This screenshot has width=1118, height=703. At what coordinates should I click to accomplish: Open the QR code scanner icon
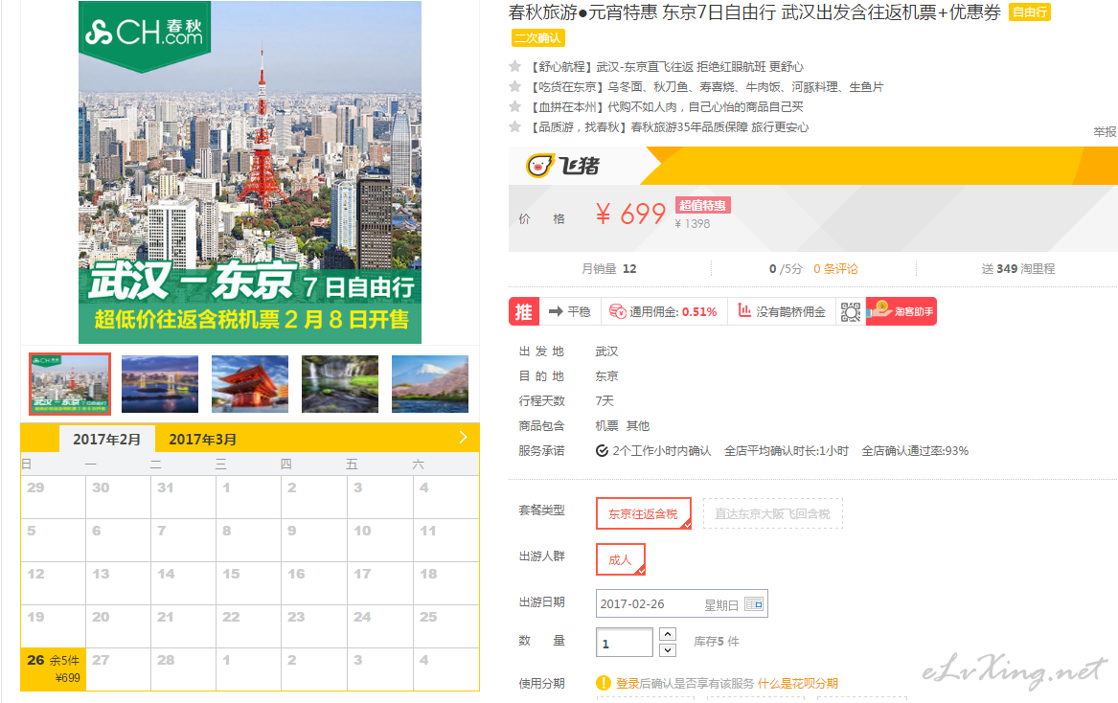tap(851, 311)
